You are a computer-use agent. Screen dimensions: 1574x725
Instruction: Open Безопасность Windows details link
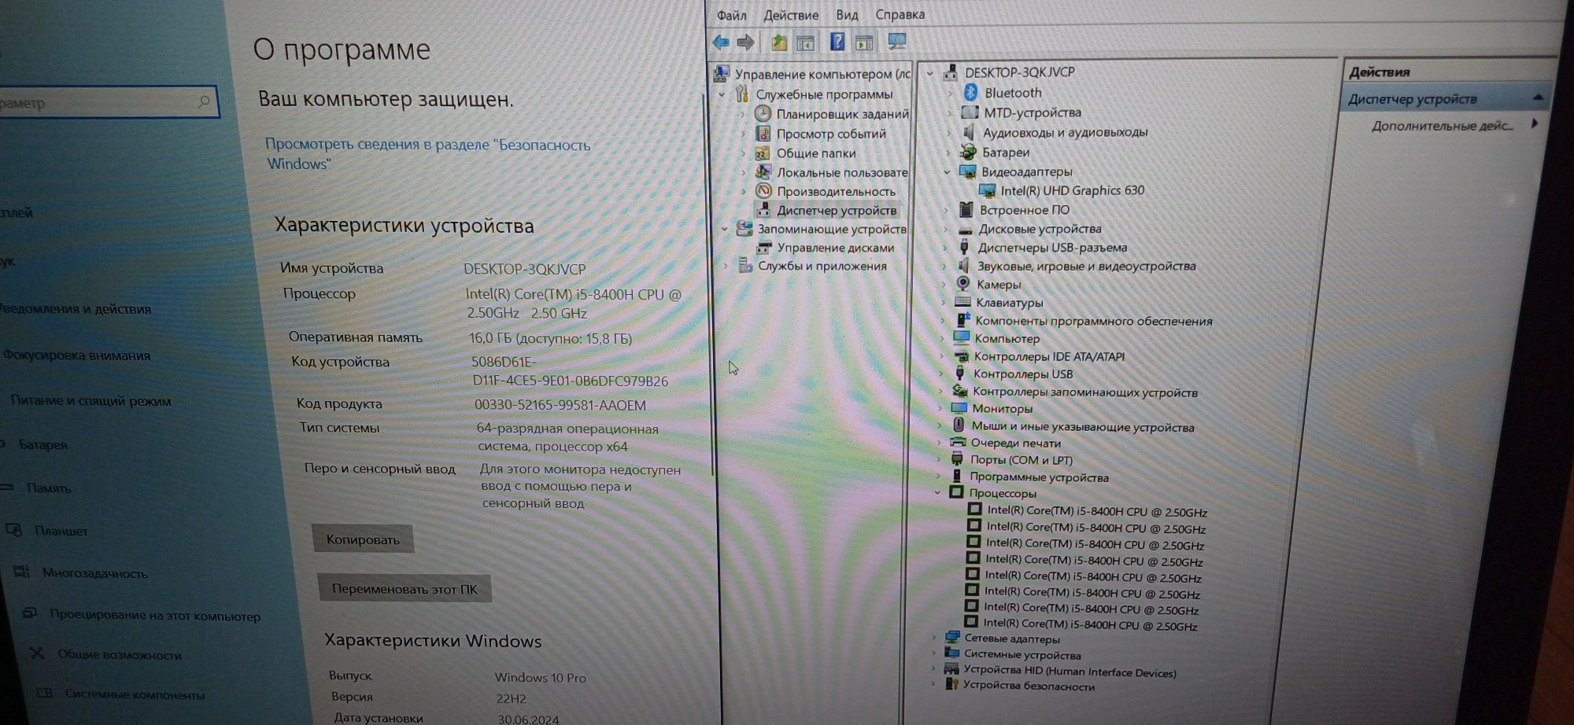coord(427,153)
